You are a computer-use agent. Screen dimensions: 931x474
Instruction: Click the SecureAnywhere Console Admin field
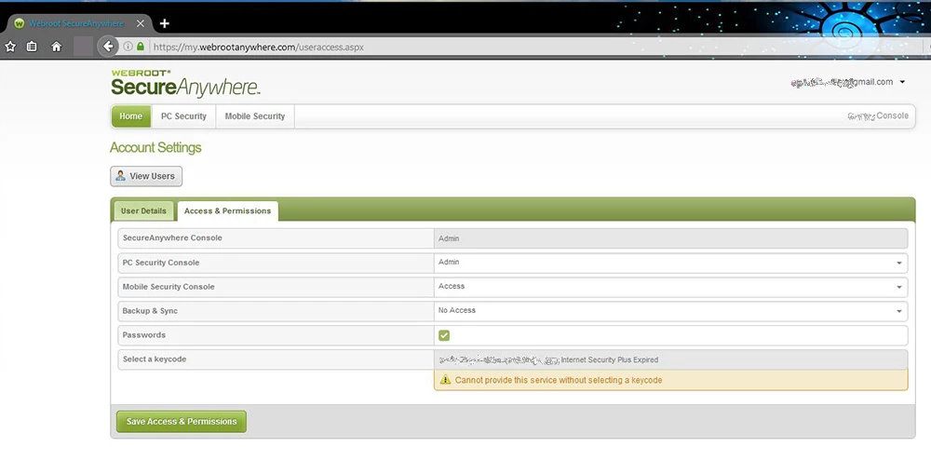pyautogui.click(x=670, y=238)
